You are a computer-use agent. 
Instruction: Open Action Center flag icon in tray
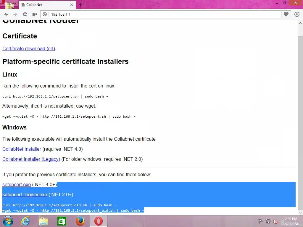point(261,221)
